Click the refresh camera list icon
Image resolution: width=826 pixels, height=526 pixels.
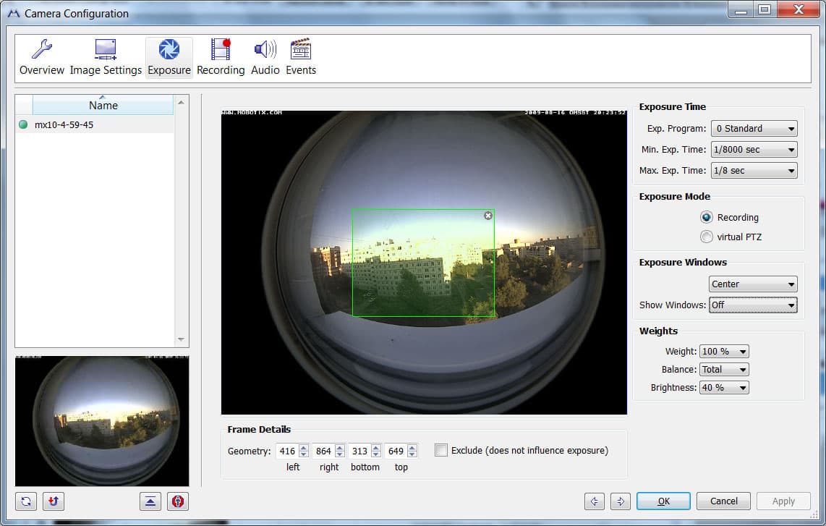pos(26,501)
